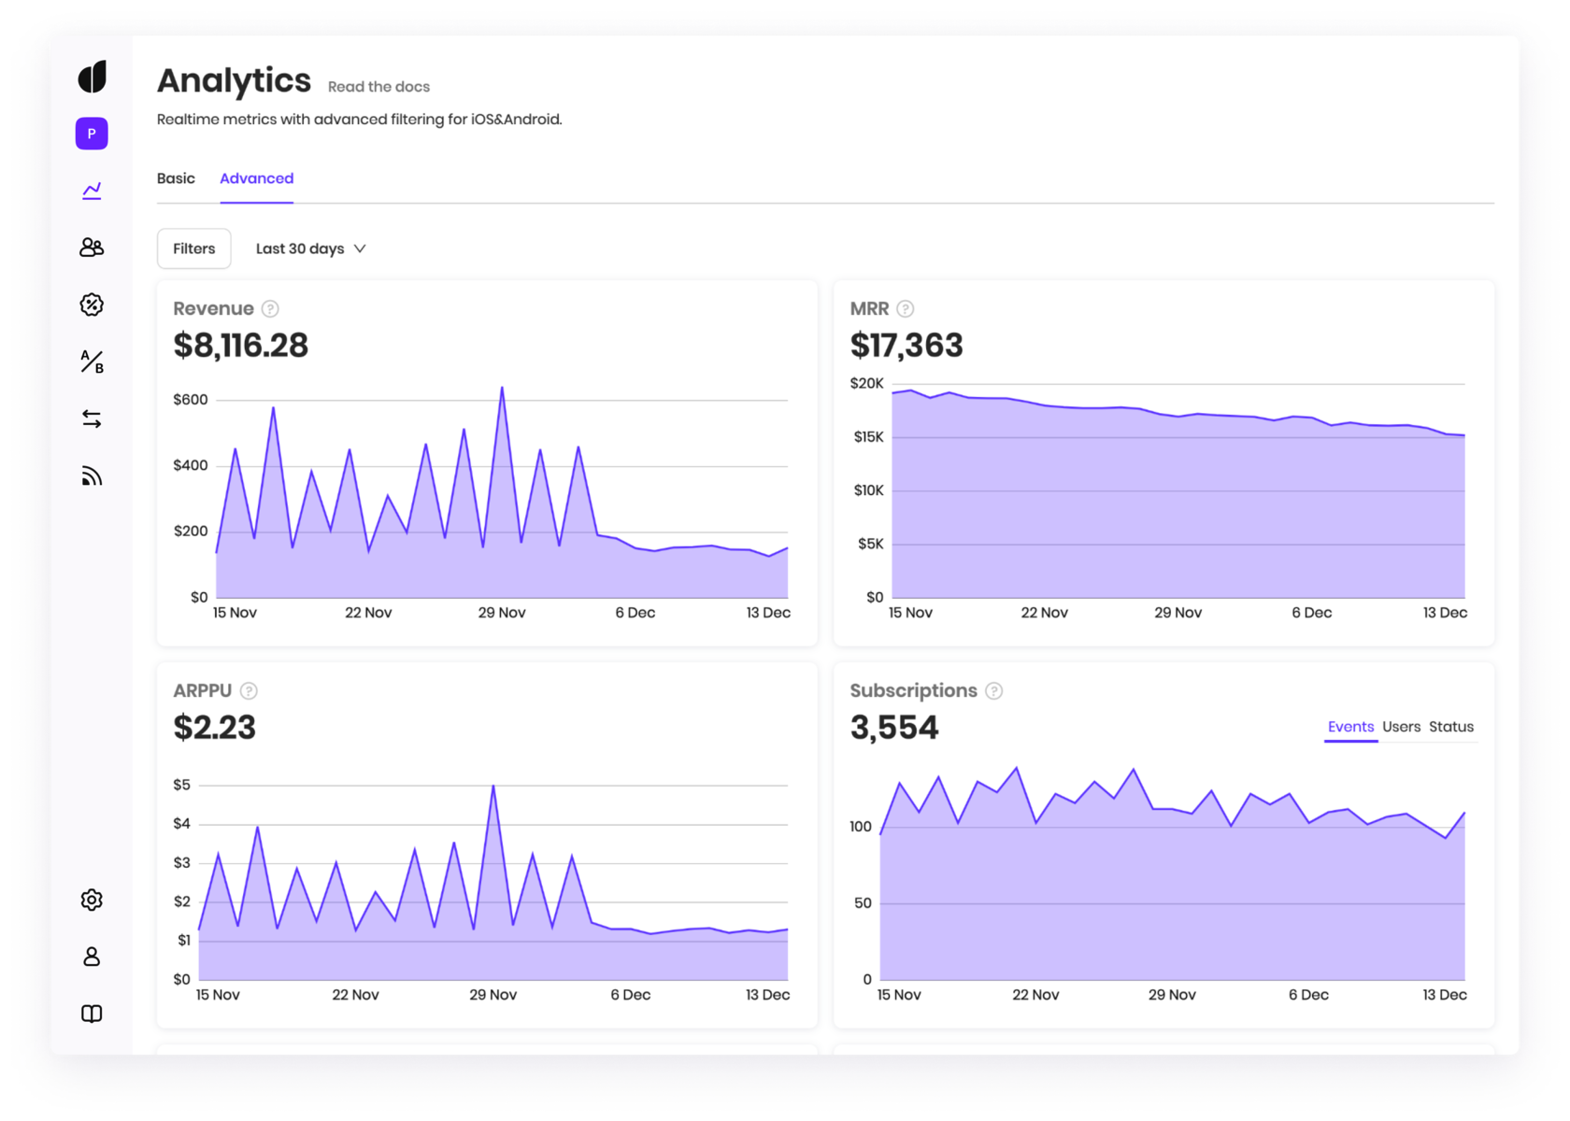The width and height of the screenshot is (1570, 1121).
Task: Click the Subscriptions count 3,554
Action: point(894,728)
